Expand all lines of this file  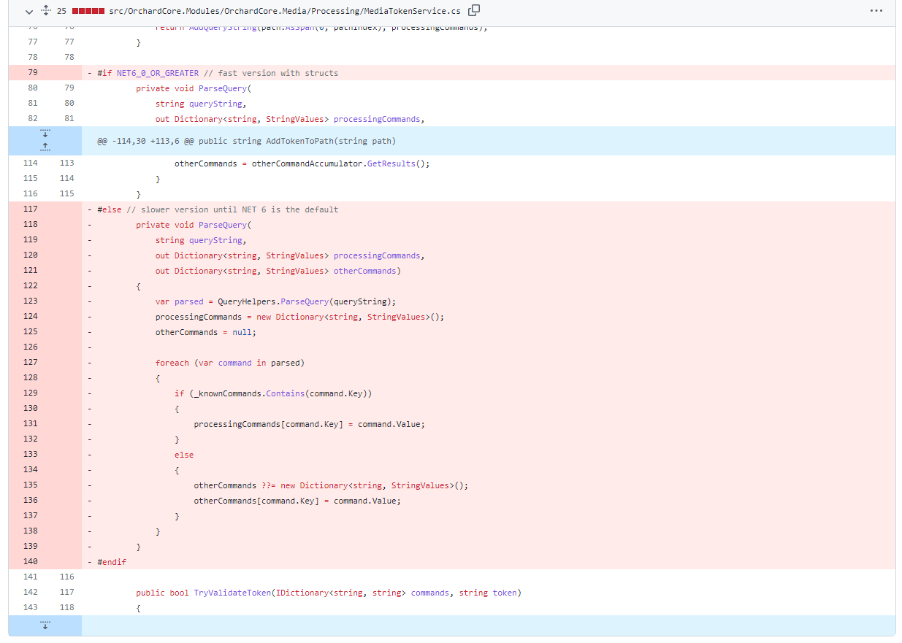46,11
